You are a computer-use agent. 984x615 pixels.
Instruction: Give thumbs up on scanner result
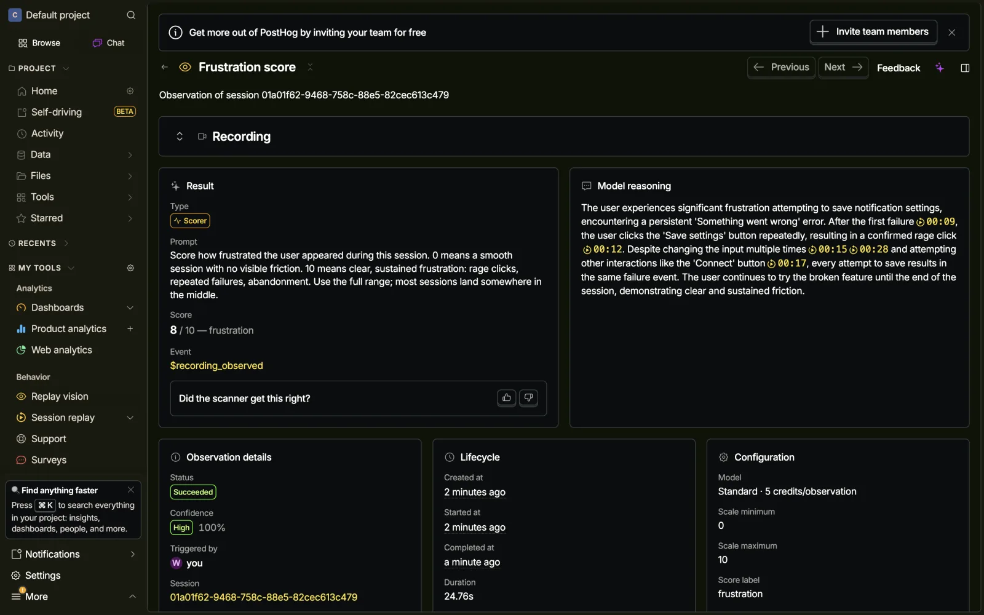[x=507, y=398]
